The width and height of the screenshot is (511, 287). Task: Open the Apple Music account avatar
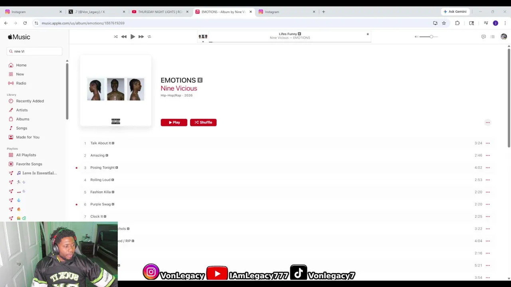click(504, 37)
